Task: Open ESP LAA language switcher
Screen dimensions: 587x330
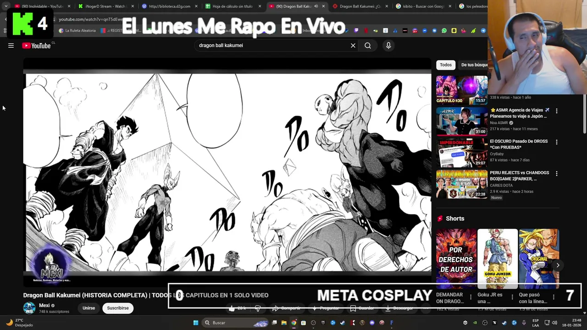Action: click(x=536, y=323)
